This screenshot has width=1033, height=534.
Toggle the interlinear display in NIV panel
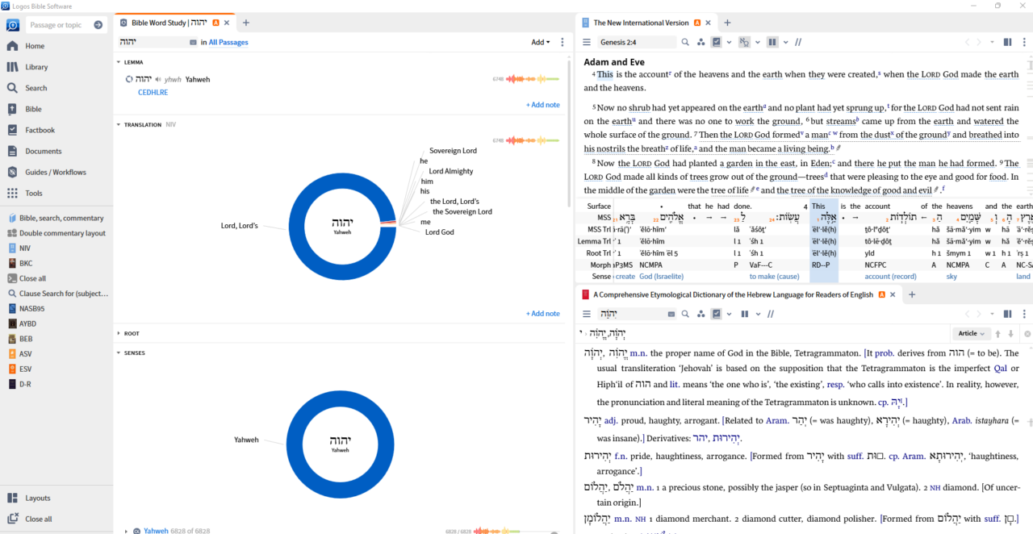[744, 42]
